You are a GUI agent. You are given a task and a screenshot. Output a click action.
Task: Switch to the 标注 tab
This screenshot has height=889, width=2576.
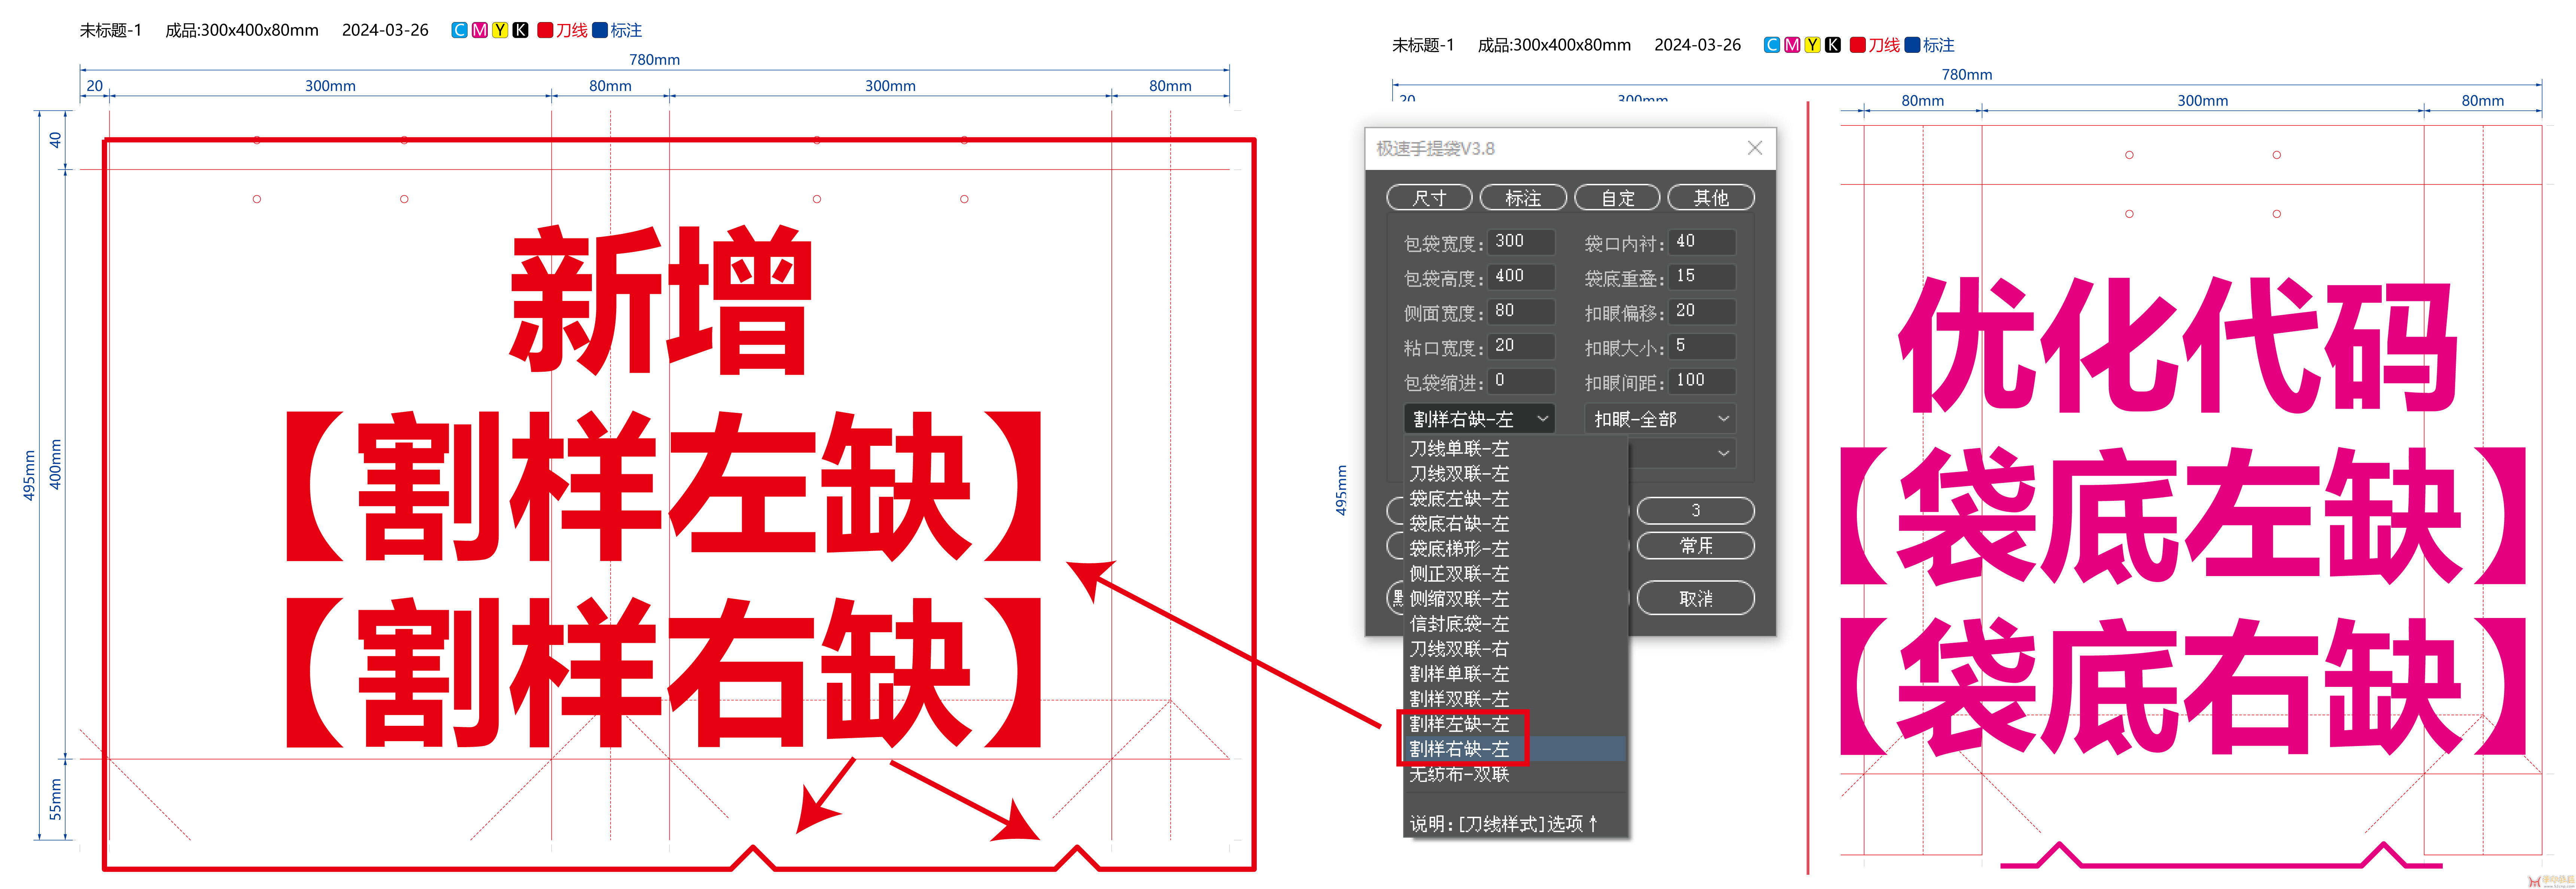pos(1523,198)
